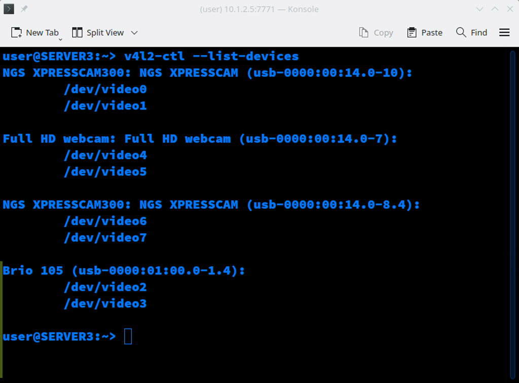Click the /dev/video2 line under Brio 105
This screenshot has width=519, height=383.
(105, 287)
